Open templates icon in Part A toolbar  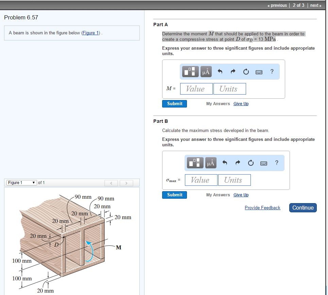point(190,71)
